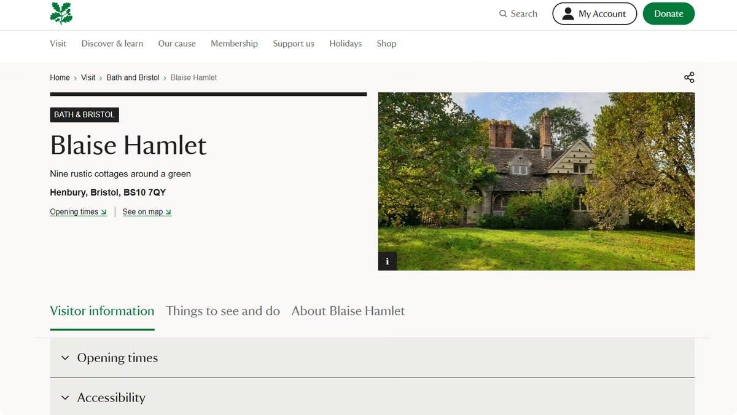Open the Shop menu
Screen dimensions: 737x415
click(x=386, y=44)
